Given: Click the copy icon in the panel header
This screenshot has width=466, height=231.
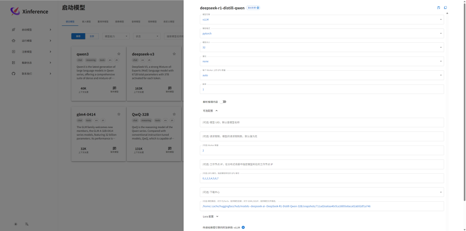Looking at the screenshot, I should 445,8.
